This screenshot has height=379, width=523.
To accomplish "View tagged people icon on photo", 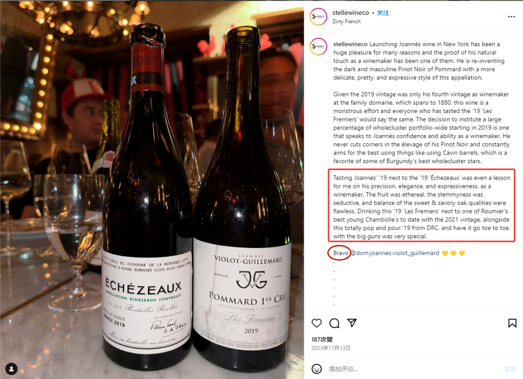I will pyautogui.click(x=11, y=369).
